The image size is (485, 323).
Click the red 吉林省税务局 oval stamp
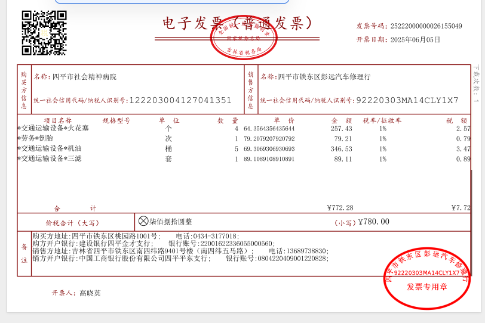tap(244, 38)
